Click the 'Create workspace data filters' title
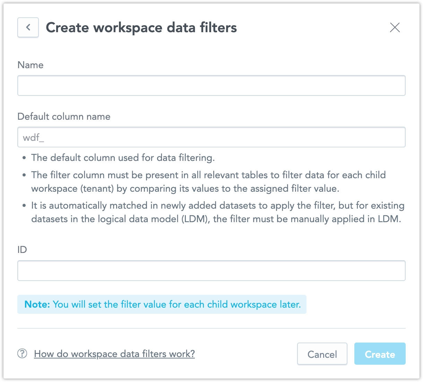Viewport: 423px width, 382px height. pos(141,27)
